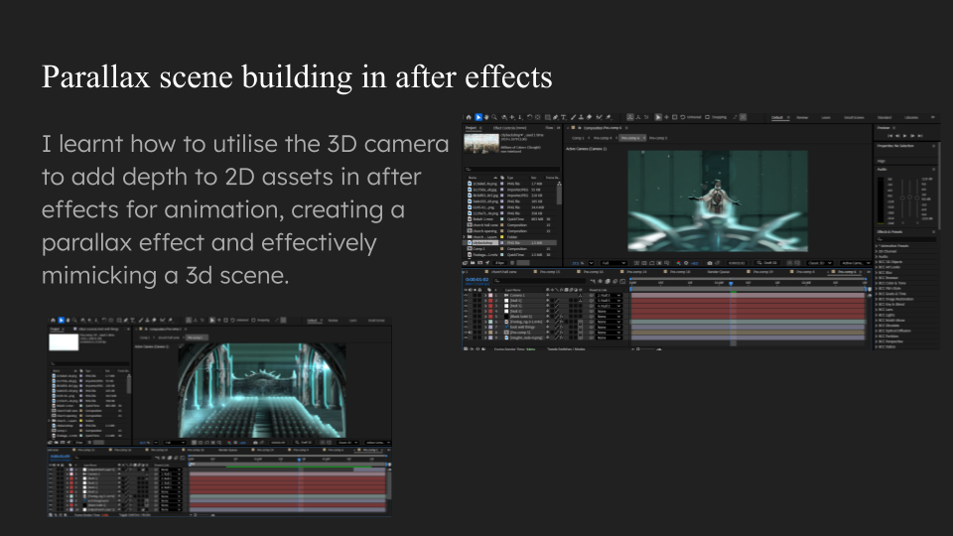Select the Zoom magnifier tool in church-hall screenshot
953x536 pixels.
[x=74, y=321]
